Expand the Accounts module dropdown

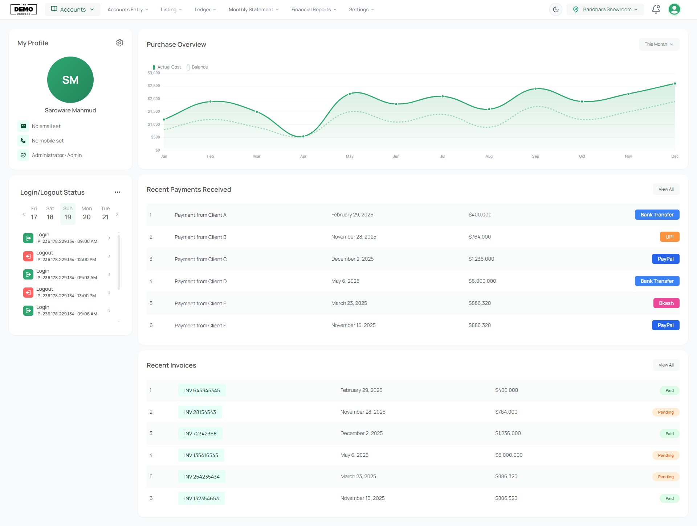(x=73, y=9)
